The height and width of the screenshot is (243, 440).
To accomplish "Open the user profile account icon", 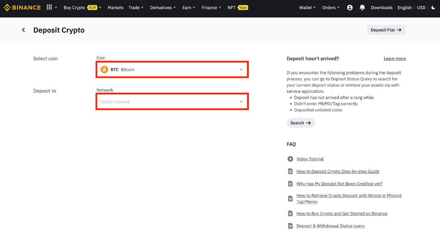I will [350, 8].
